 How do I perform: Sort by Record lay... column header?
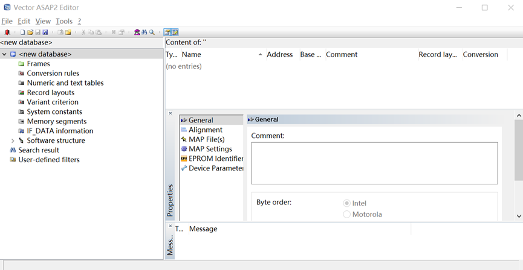tap(440, 54)
